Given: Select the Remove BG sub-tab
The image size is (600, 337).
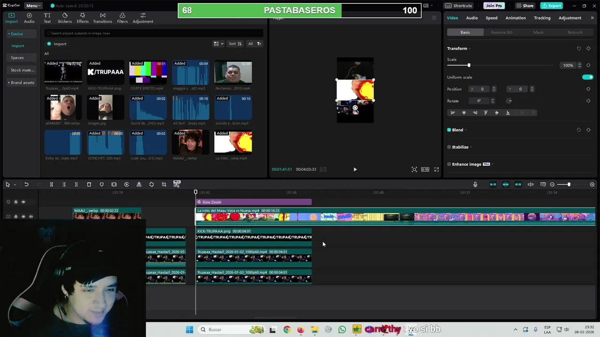Looking at the screenshot, I should (x=502, y=32).
